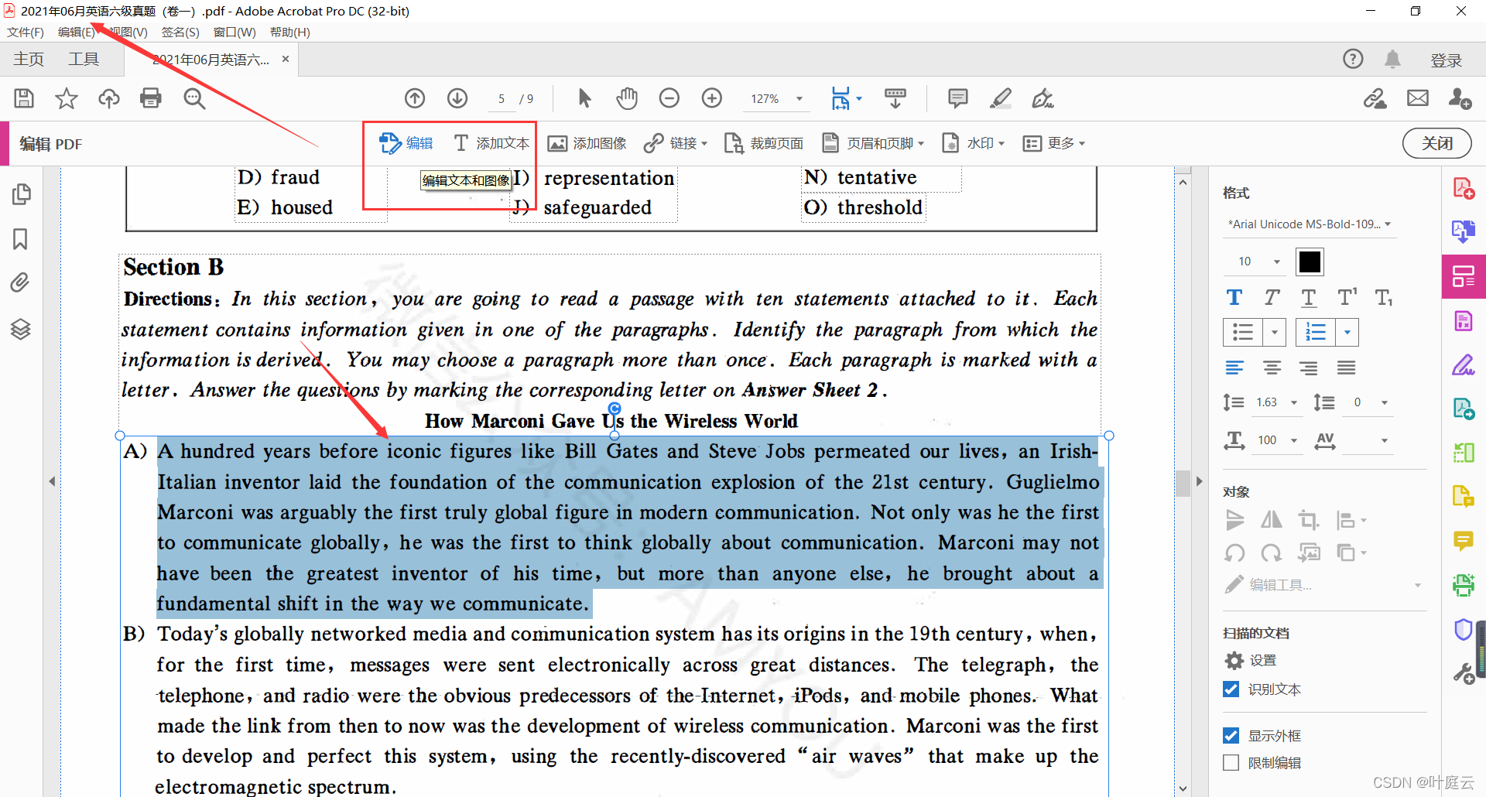Open page thumbnails panel
Viewport: 1486px width, 797px height.
[x=22, y=194]
